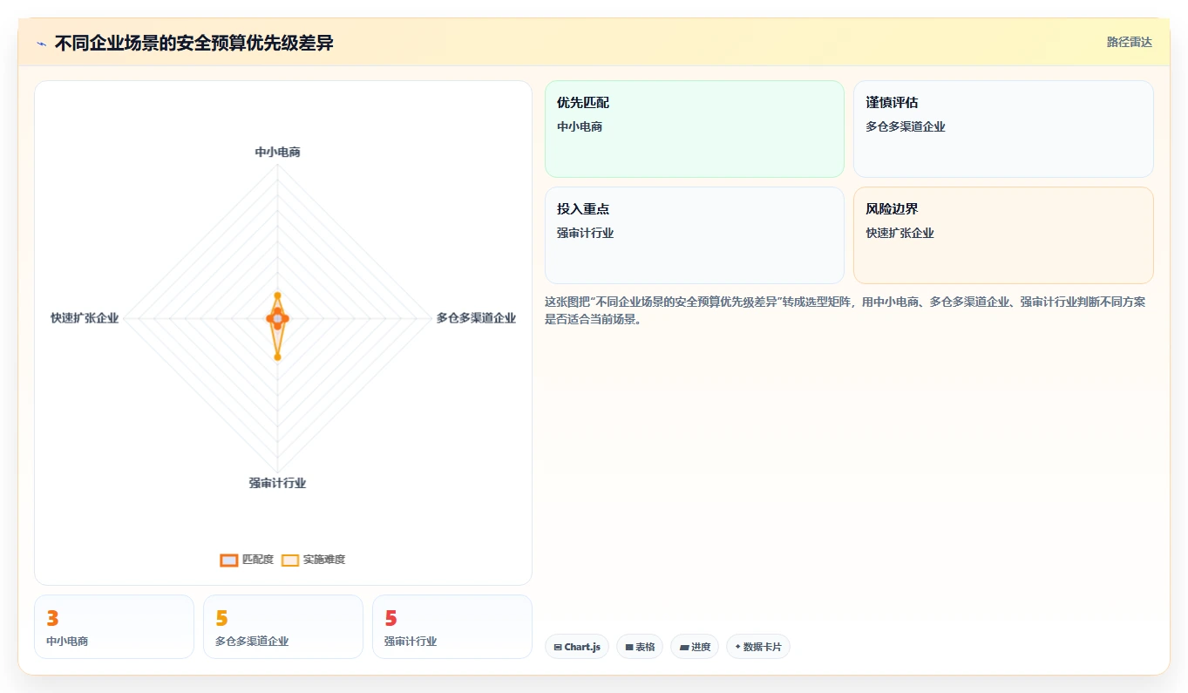Open the 谨慎评估 card
This screenshot has height=693, width=1188.
click(1003, 129)
